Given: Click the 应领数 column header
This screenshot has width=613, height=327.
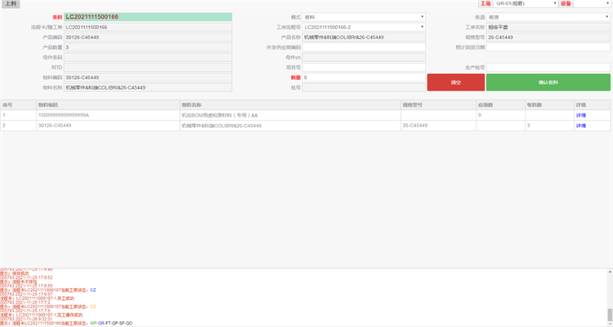Looking at the screenshot, I should click(485, 105).
